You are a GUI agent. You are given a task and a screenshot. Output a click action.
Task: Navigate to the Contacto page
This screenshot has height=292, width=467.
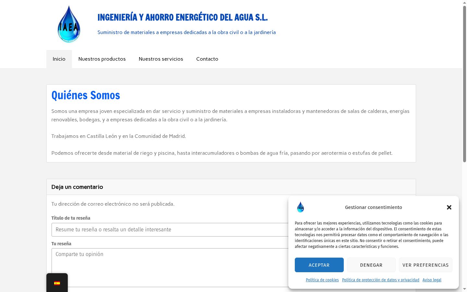pyautogui.click(x=207, y=59)
